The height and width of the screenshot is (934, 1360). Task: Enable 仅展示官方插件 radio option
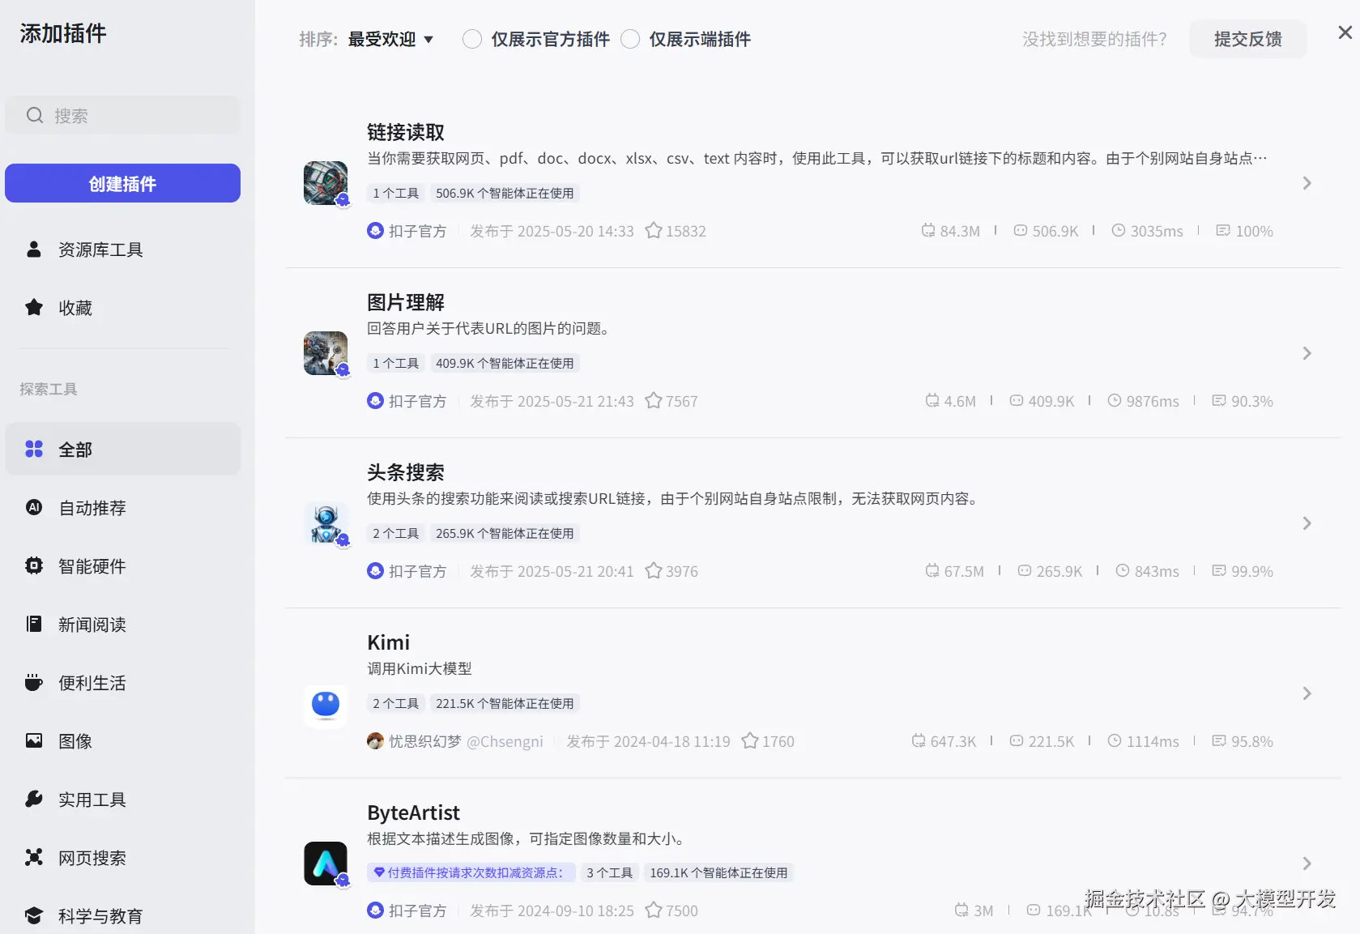[x=472, y=39]
